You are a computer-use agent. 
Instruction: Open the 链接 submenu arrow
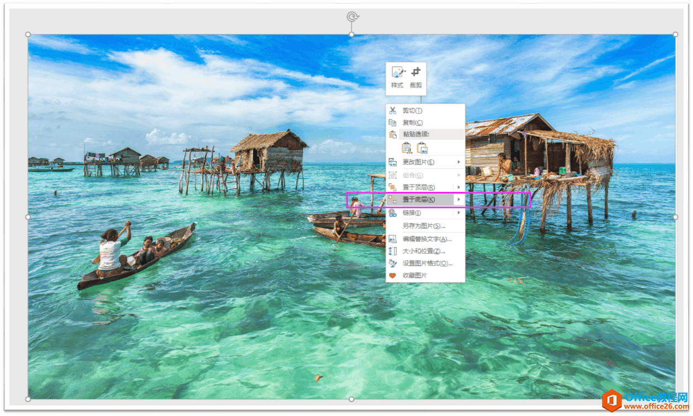[459, 212]
